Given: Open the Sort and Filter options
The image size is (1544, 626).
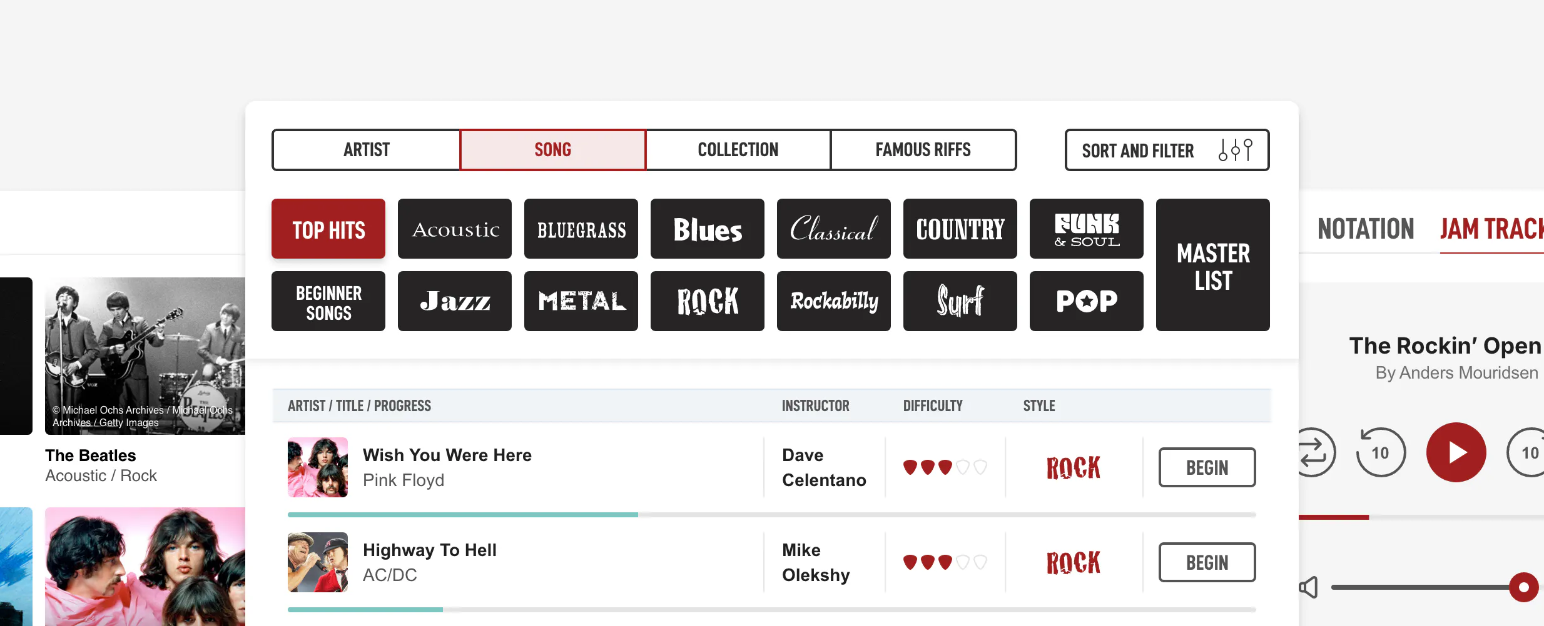Looking at the screenshot, I should tap(1167, 150).
